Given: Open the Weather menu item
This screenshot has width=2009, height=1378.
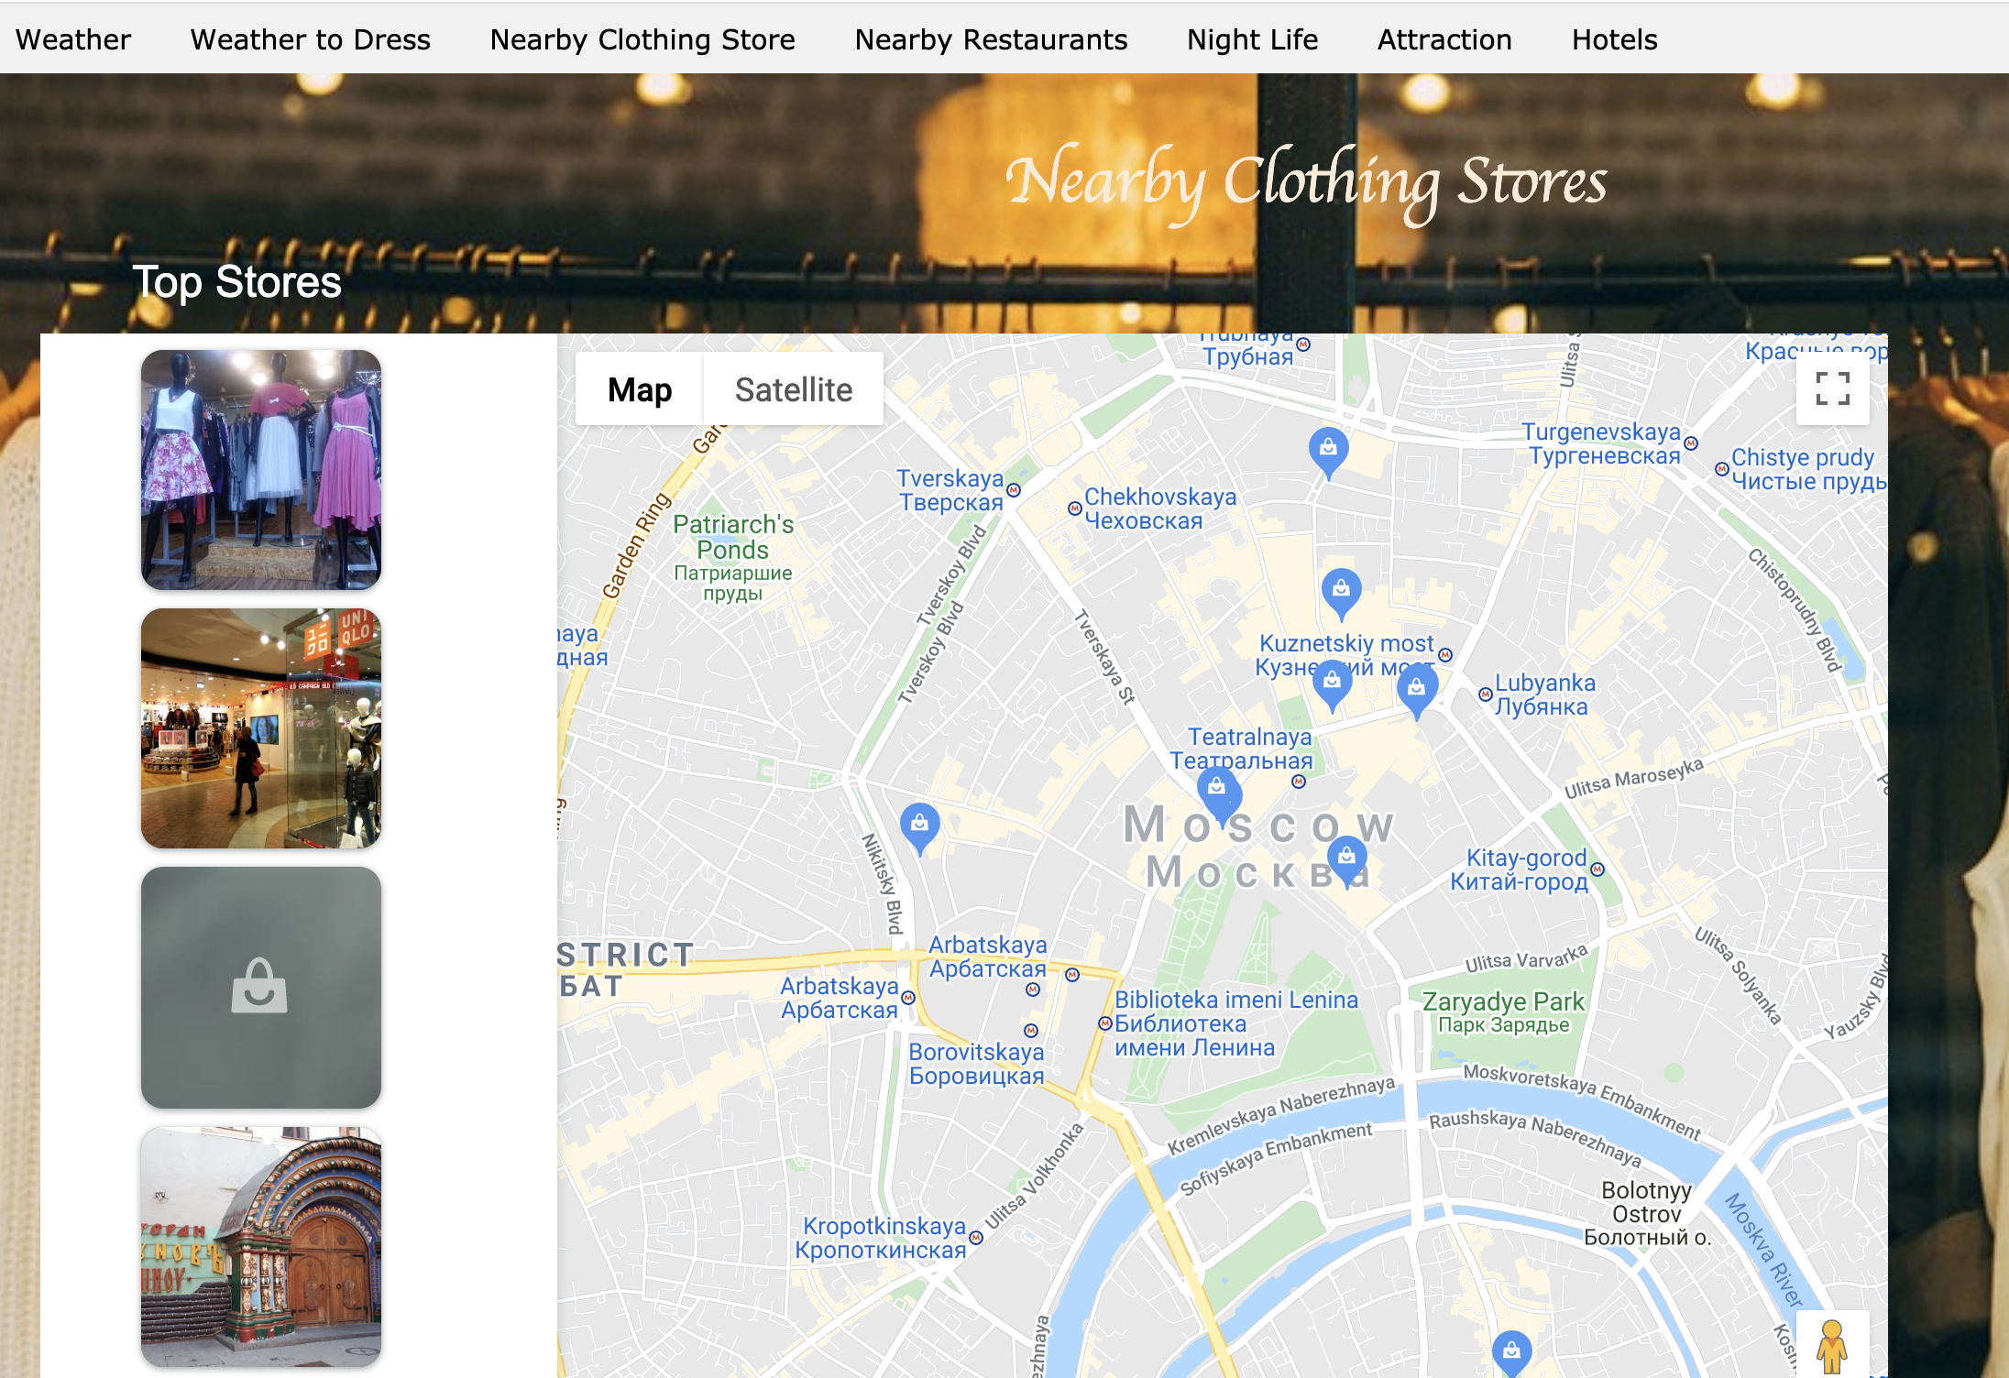Looking at the screenshot, I should click(x=73, y=39).
